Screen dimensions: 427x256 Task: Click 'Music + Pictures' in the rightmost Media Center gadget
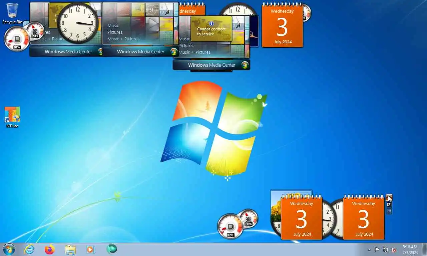click(x=194, y=52)
